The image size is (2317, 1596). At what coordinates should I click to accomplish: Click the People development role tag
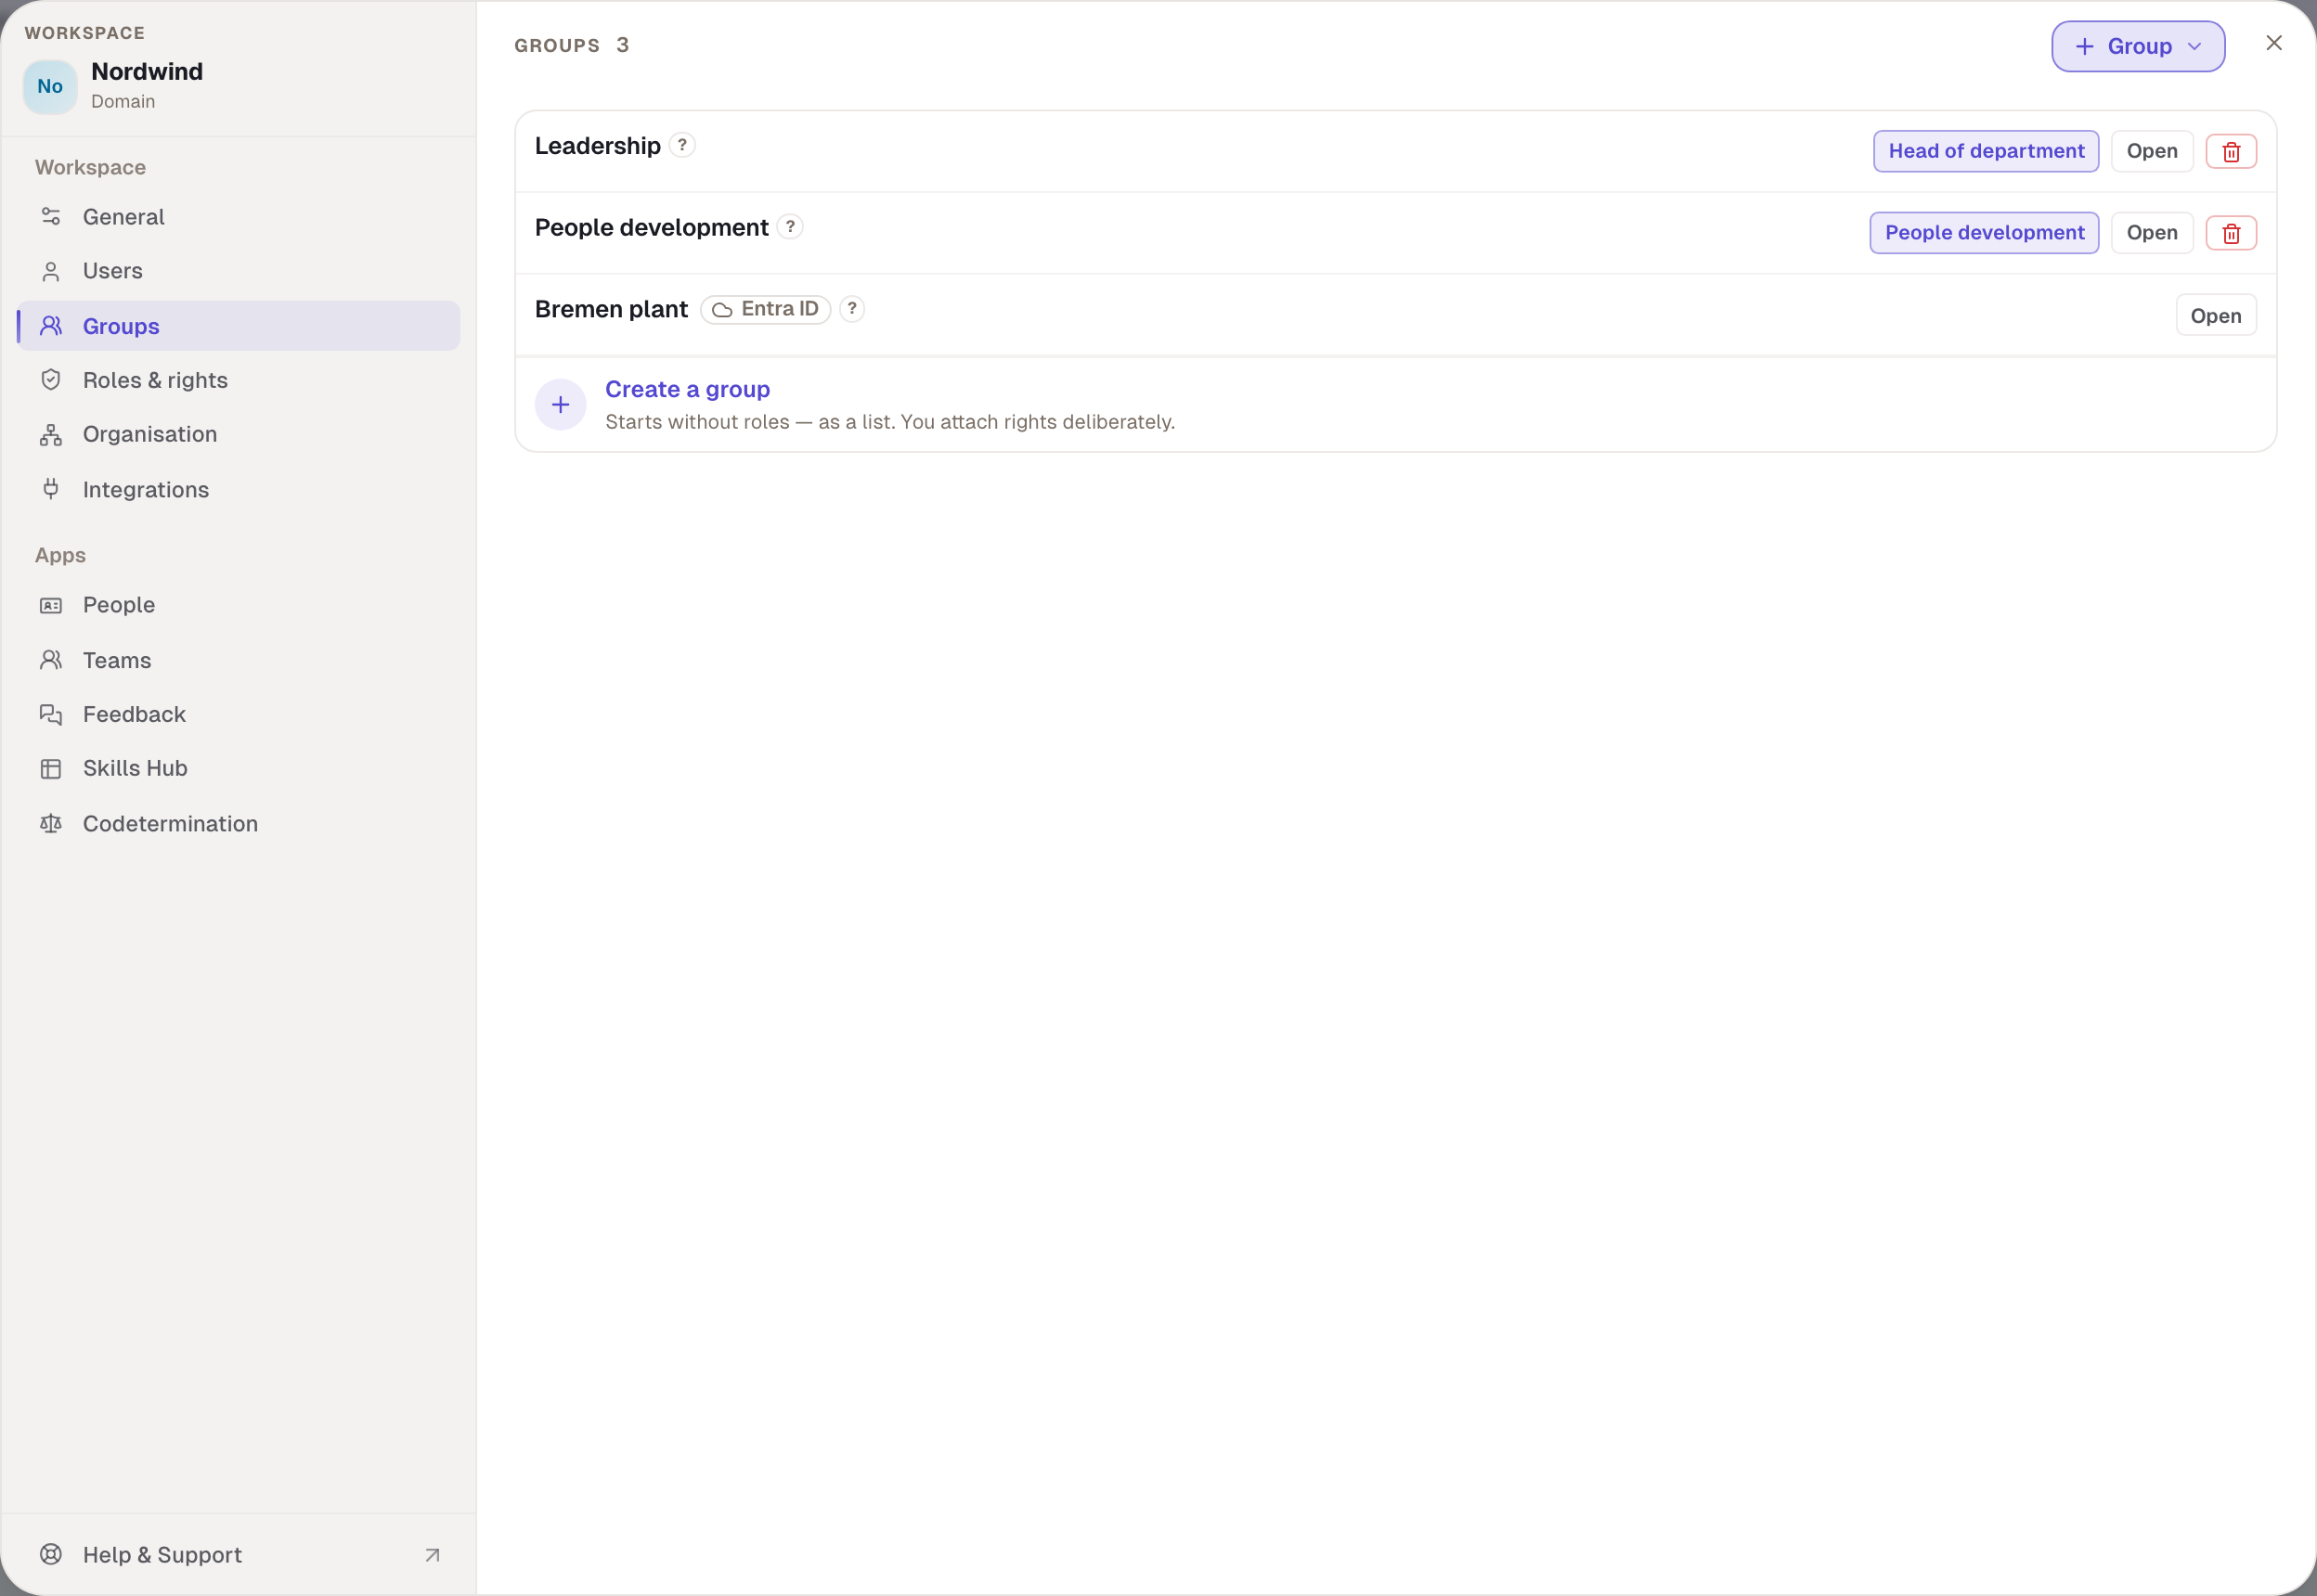click(1984, 233)
